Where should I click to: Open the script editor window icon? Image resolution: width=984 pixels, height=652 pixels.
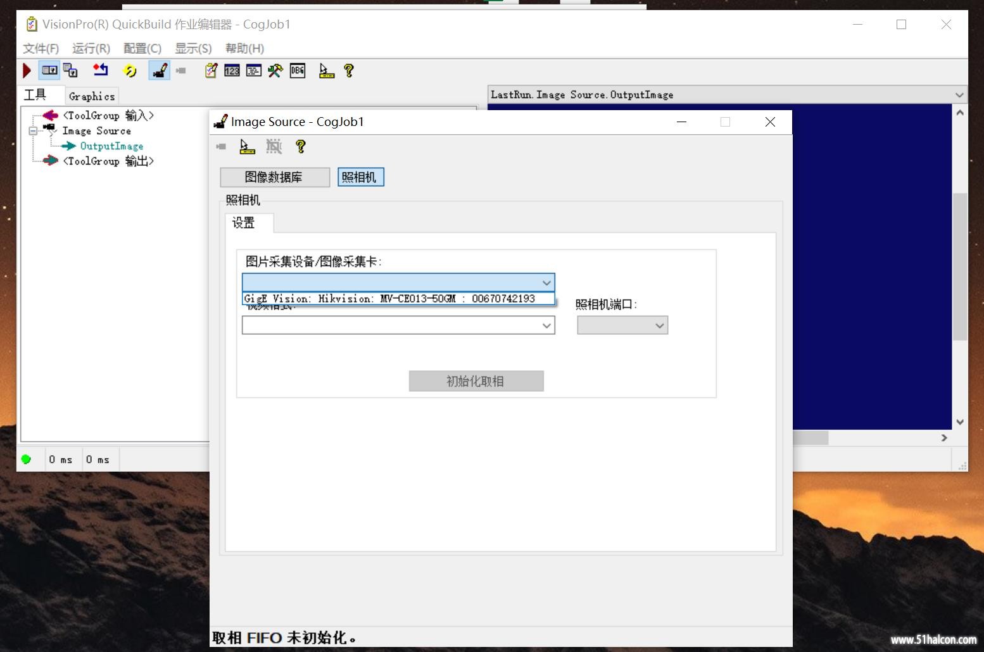[254, 71]
